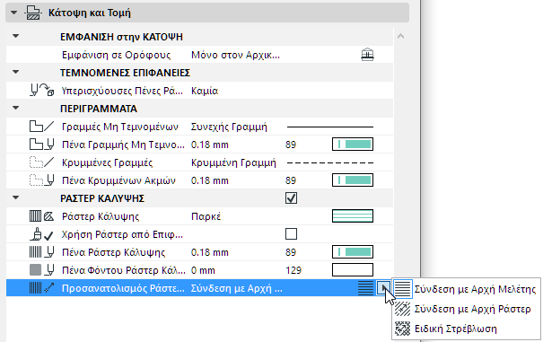Click the pen icon beside Πένα Γραμμής Μη Τεμνο...
Screen dimensions: 543x342
pos(41,145)
